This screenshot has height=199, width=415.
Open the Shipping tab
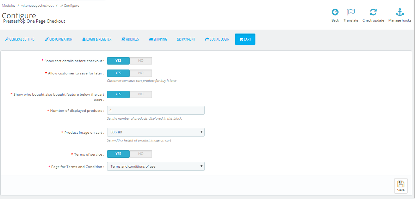[x=158, y=39]
